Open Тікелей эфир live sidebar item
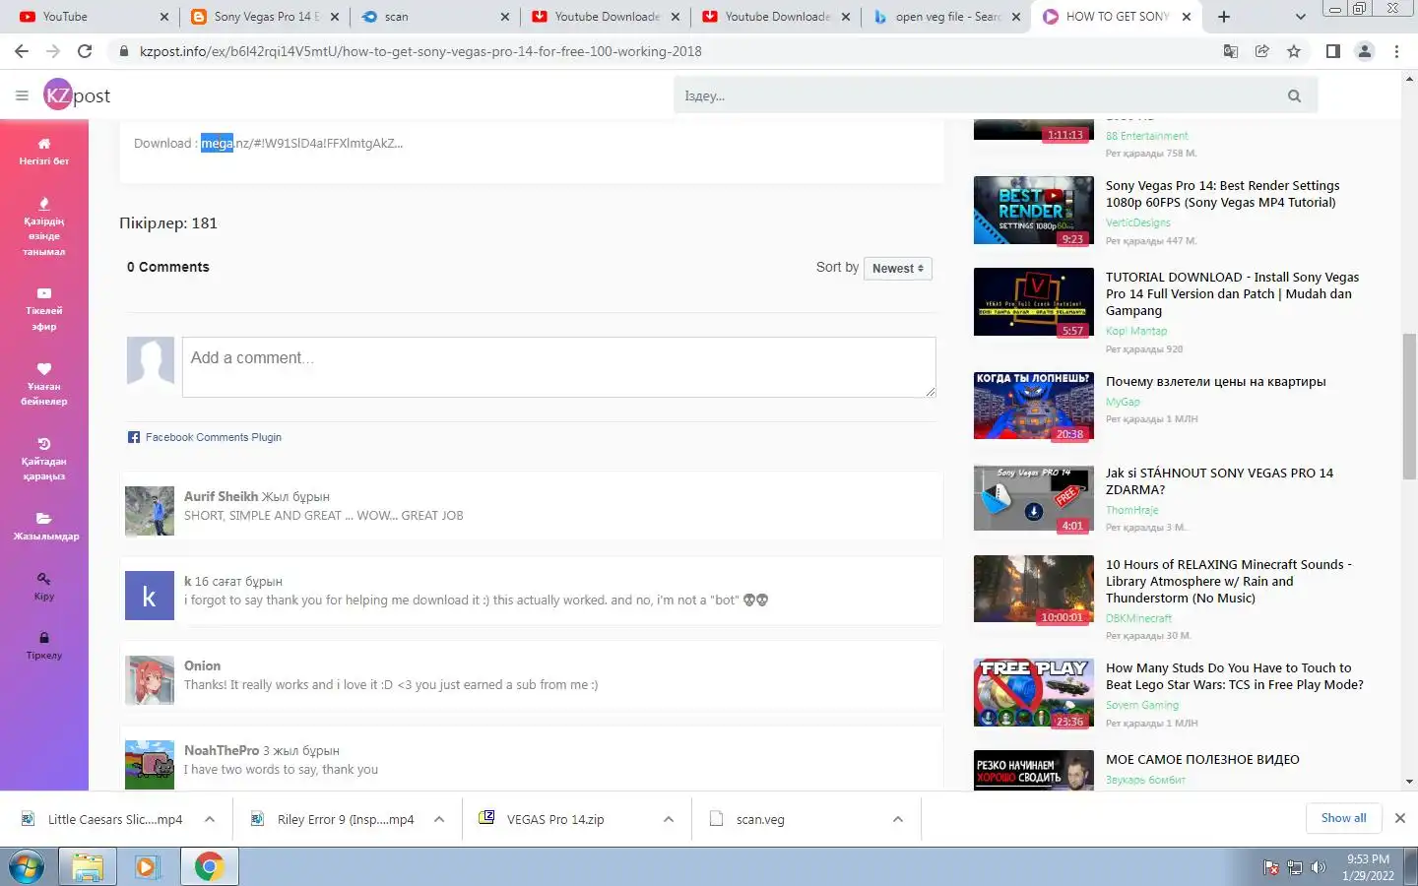 point(44,309)
